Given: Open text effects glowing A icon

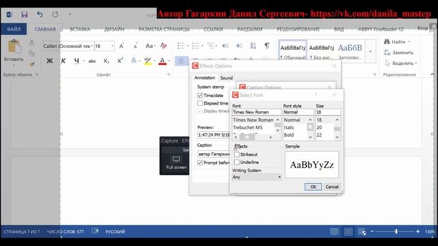Looking at the screenshot, I should coord(134,61).
